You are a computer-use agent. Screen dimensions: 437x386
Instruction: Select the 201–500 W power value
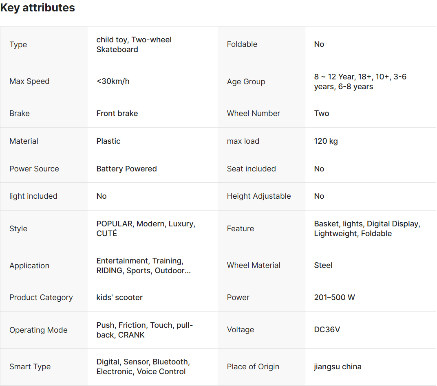click(x=334, y=298)
